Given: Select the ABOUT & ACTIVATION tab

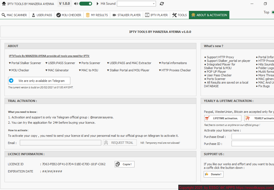Looking at the screenshot, I should pyautogui.click(x=209, y=15).
